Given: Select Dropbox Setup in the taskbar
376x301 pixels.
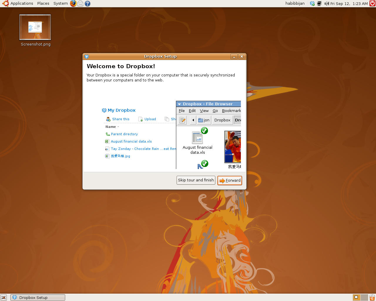Looking at the screenshot, I should 38,297.
